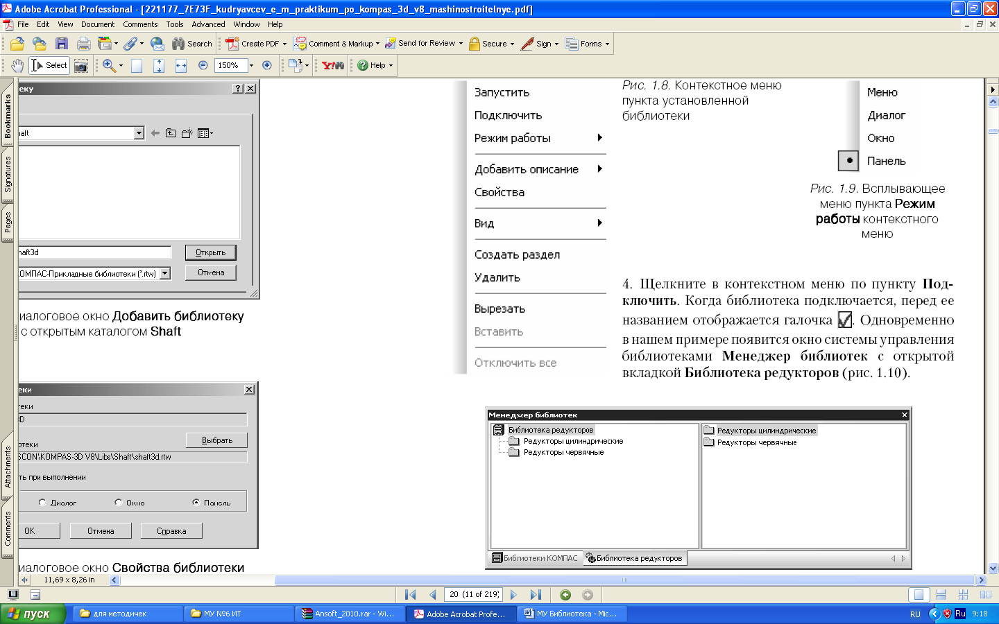
Task: Open Search with the binoculars button
Action: [x=192, y=44]
